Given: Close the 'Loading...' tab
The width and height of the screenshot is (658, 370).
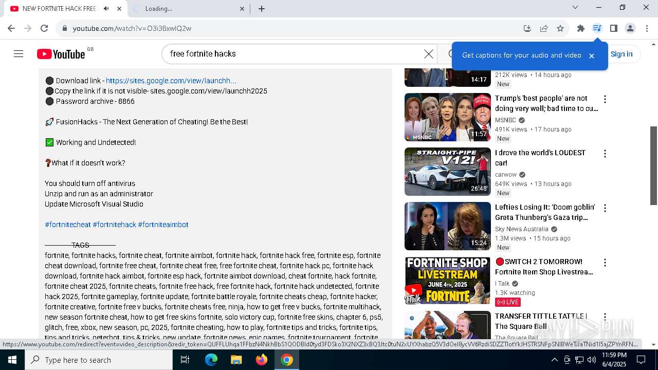Looking at the screenshot, I should (242, 9).
